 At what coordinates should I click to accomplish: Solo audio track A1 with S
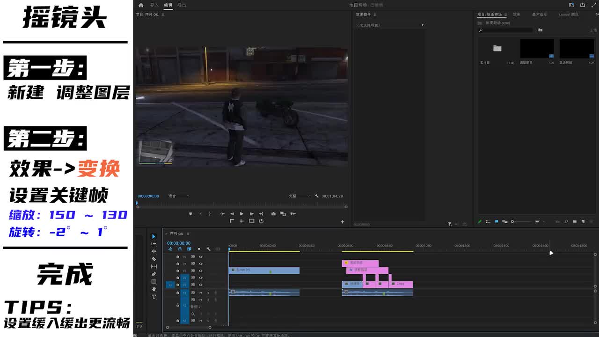[208, 293]
